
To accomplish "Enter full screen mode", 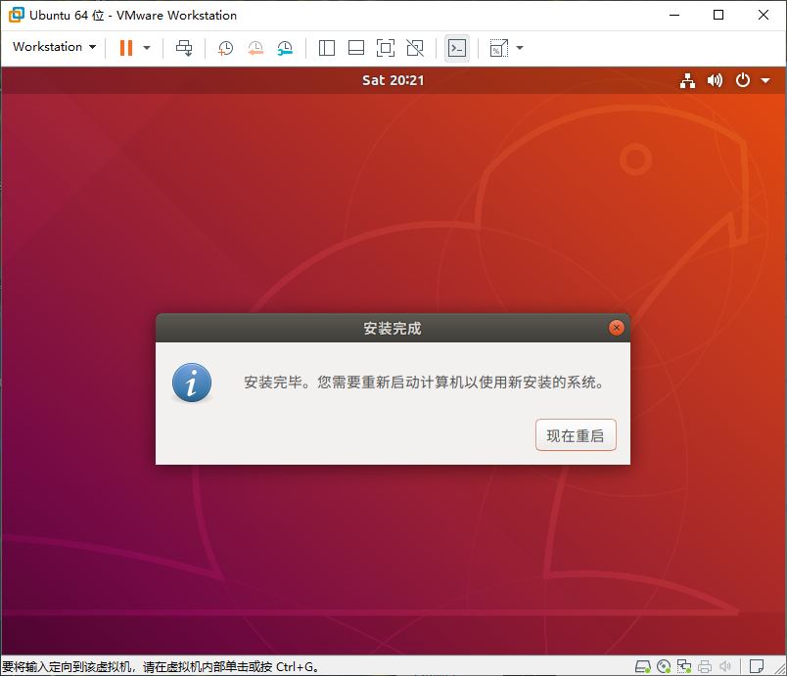I will pos(386,48).
